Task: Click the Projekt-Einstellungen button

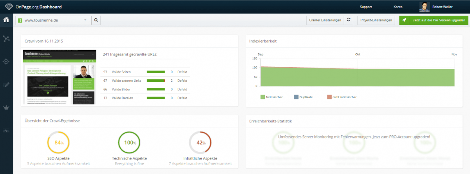Action: click(x=376, y=20)
